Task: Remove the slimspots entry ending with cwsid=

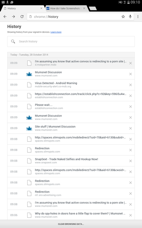Action: (x=131, y=172)
